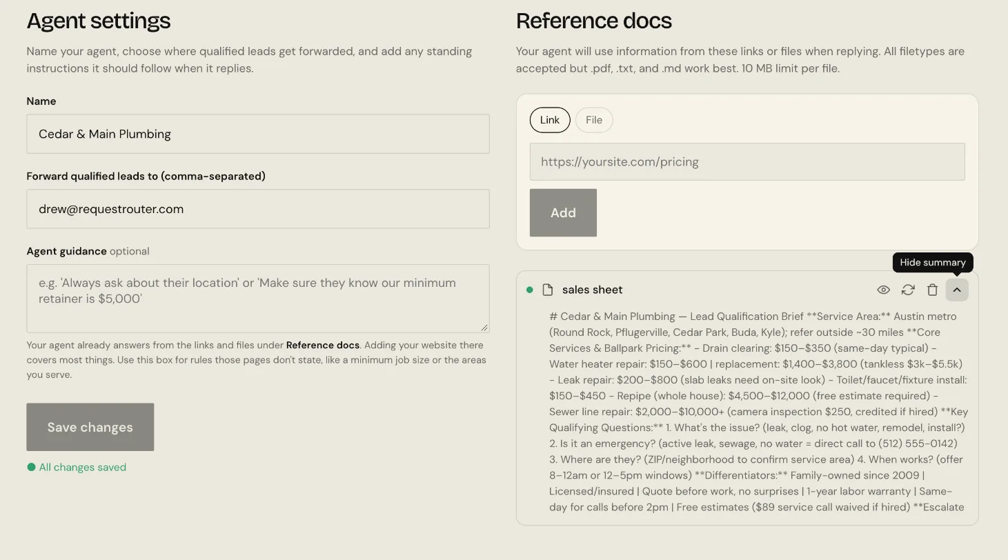Click the sales sheet summary text
The image size is (1008, 560).
[x=759, y=412]
